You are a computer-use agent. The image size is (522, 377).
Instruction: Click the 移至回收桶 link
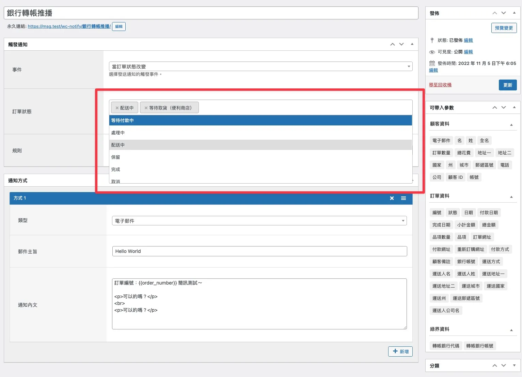pos(440,85)
